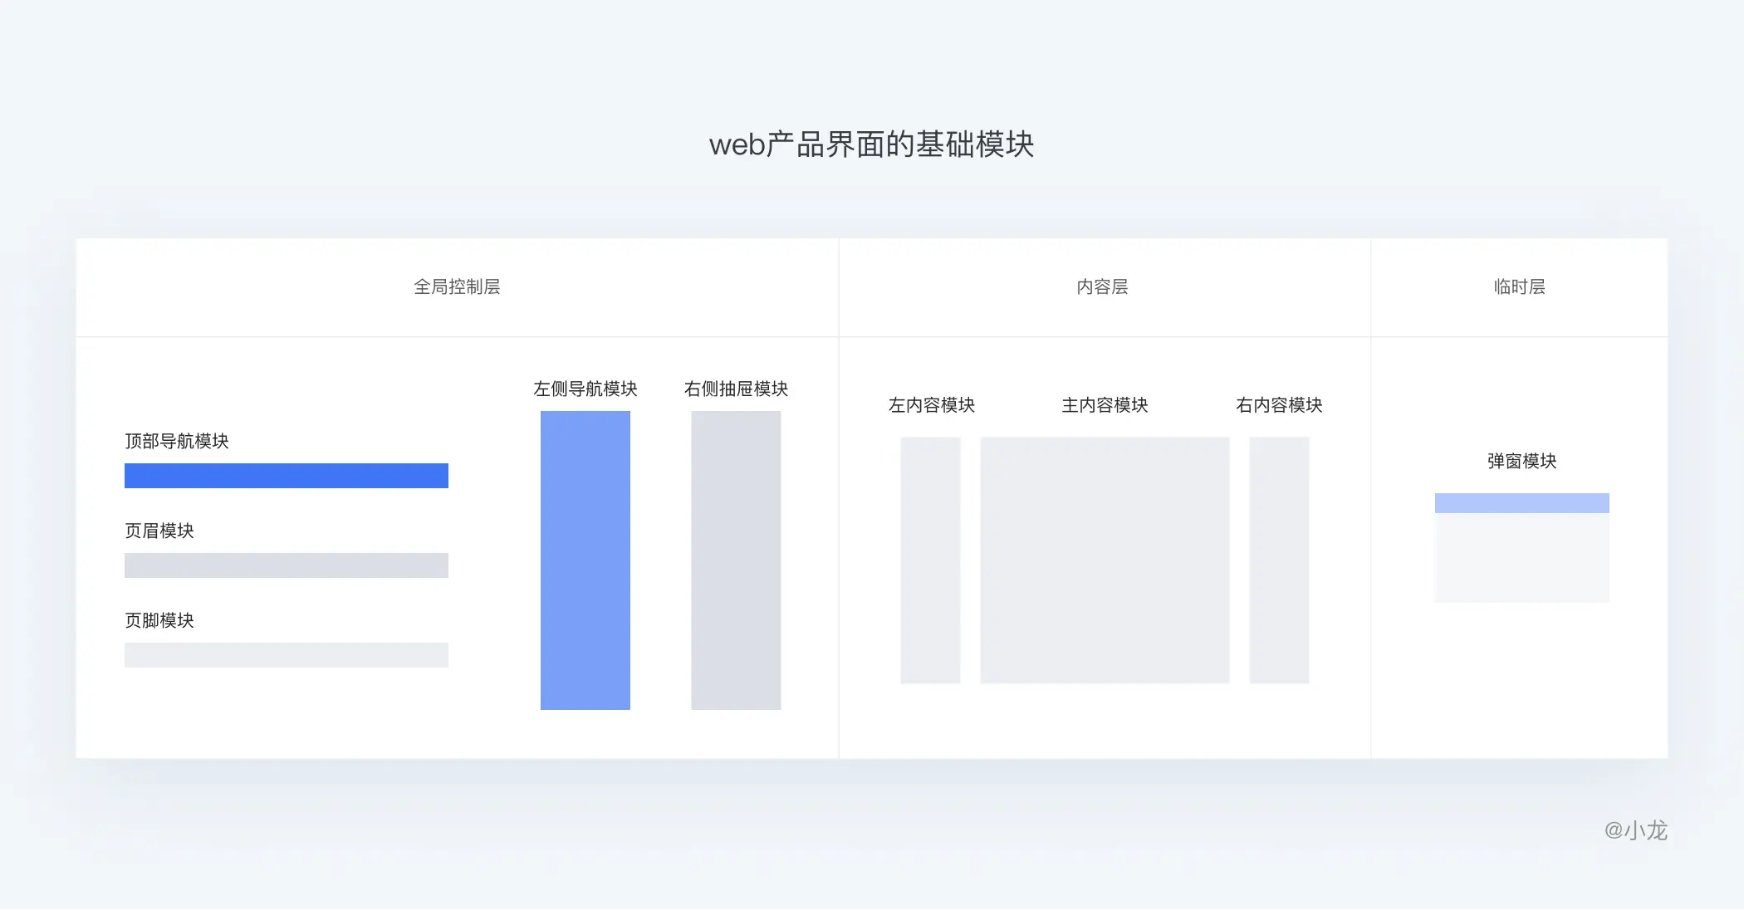Click the large main content module block
This screenshot has height=910, width=1744.
[x=1105, y=560]
